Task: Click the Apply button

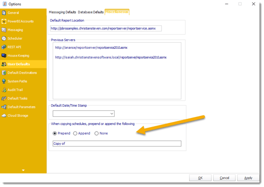Action: pyautogui.click(x=248, y=178)
